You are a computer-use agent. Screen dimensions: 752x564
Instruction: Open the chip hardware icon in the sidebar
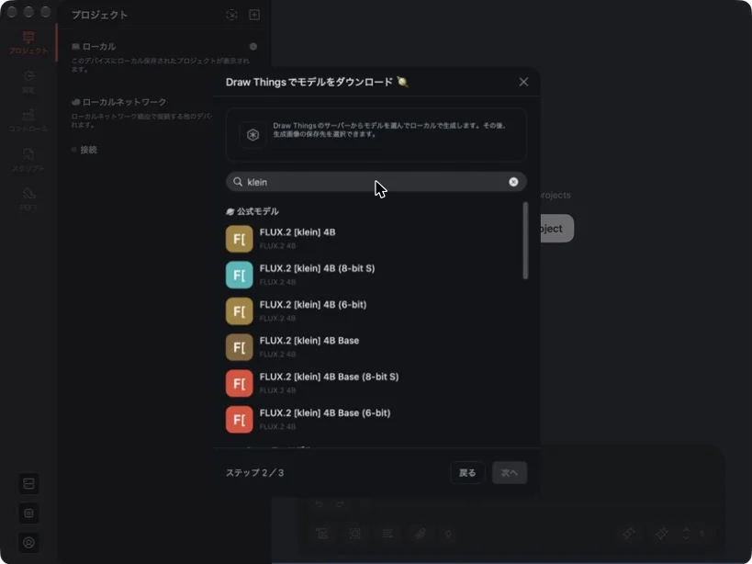tap(28, 513)
